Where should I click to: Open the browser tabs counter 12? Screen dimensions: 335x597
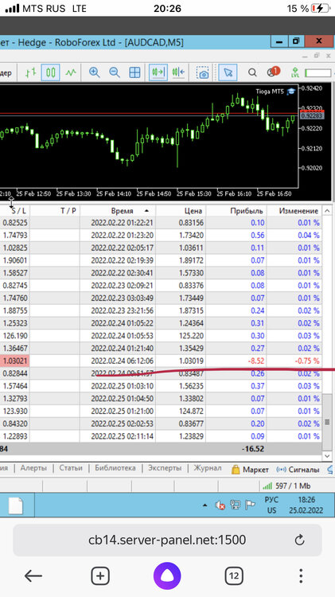234,576
